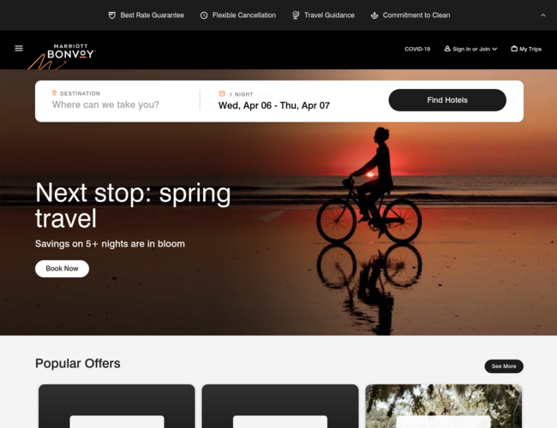The image size is (557, 428).
Task: Click the Marriott Bonvoy logo
Action: point(70,52)
